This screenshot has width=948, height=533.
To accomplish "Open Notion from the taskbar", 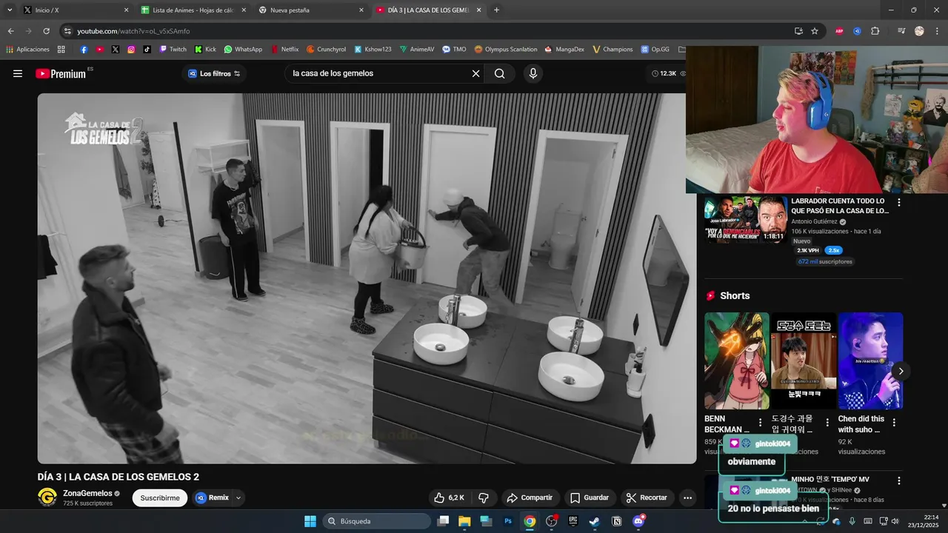I will [x=617, y=521].
